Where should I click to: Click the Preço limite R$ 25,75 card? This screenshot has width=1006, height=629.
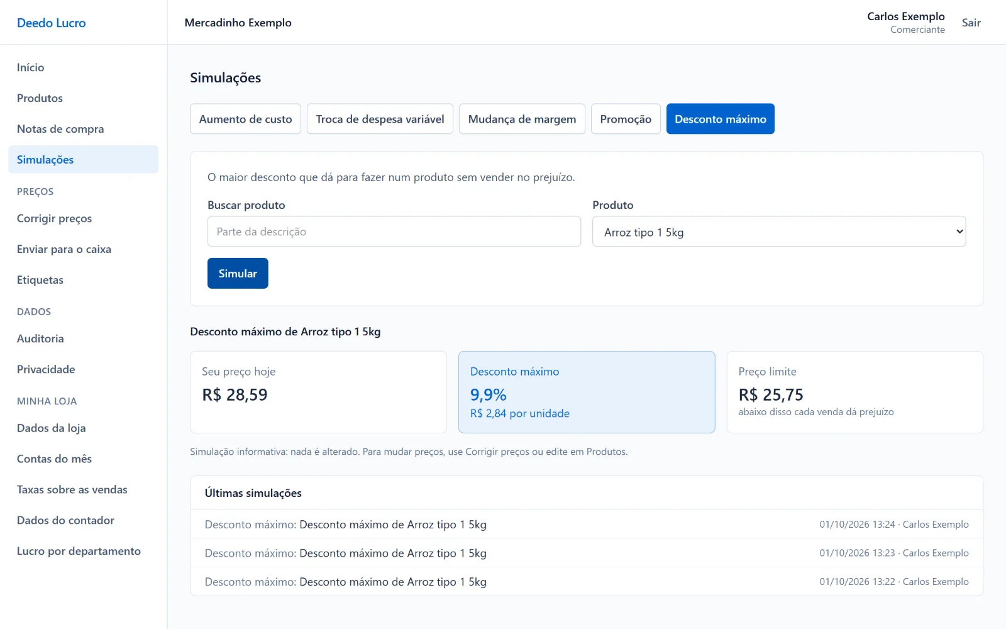coord(854,392)
